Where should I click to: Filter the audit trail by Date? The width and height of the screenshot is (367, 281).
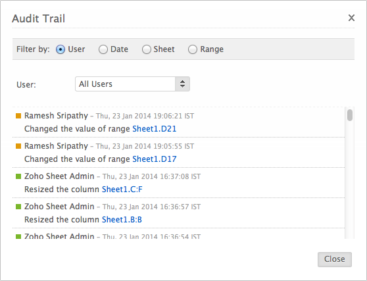[103, 49]
